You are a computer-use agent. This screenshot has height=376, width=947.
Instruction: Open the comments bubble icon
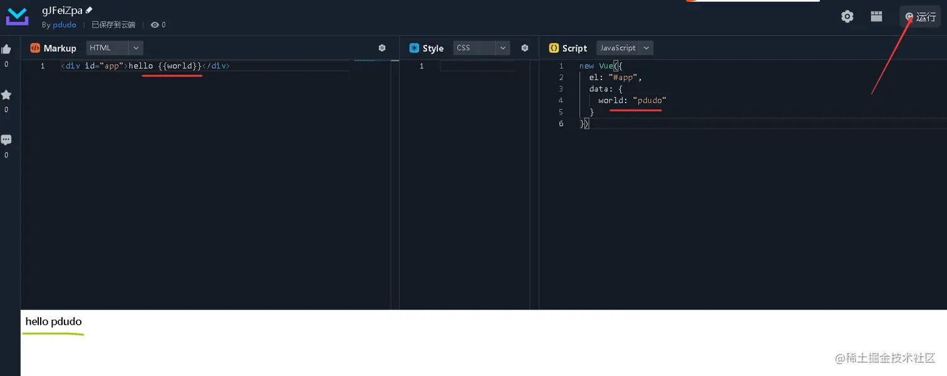(x=6, y=140)
